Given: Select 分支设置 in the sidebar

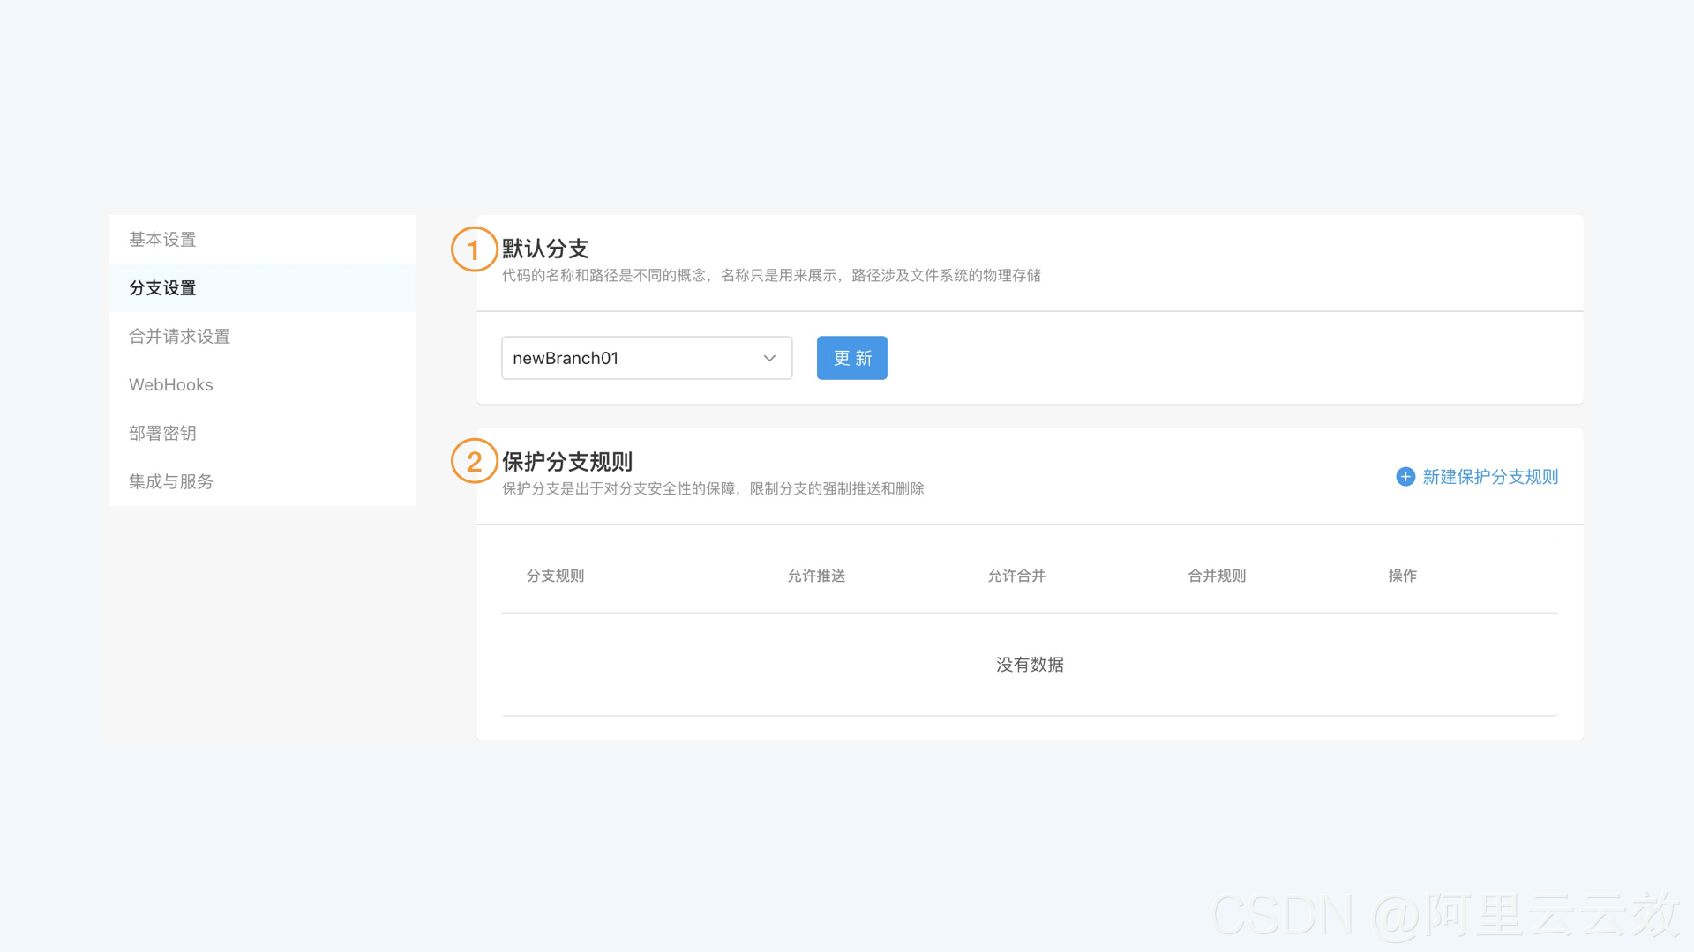Looking at the screenshot, I should click(162, 288).
